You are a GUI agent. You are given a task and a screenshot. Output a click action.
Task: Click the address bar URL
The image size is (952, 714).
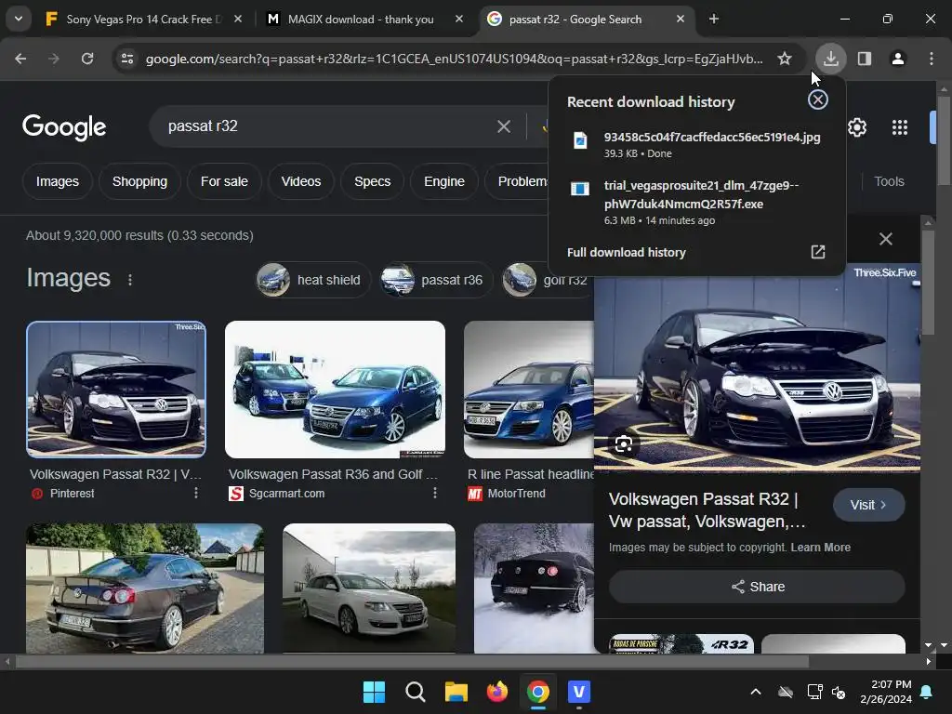[x=454, y=59]
